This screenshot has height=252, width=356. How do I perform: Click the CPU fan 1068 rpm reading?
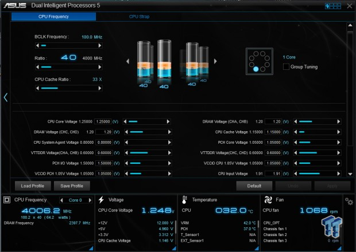click(319, 211)
